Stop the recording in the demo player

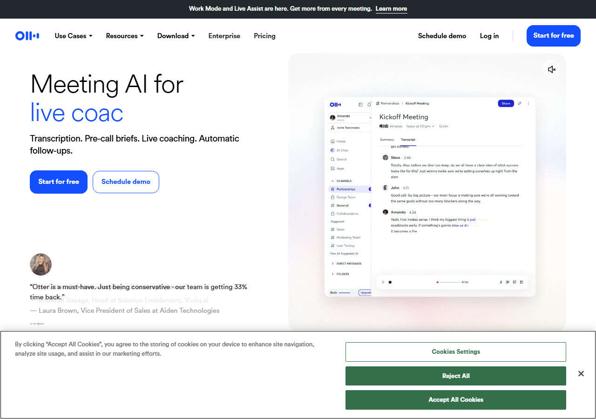[390, 282]
